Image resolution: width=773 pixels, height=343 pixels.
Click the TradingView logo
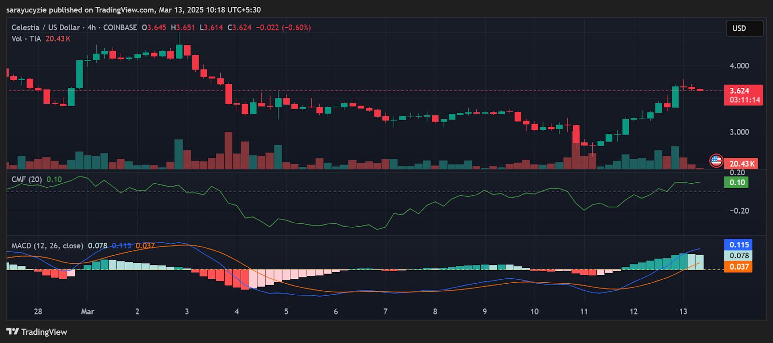(x=37, y=332)
